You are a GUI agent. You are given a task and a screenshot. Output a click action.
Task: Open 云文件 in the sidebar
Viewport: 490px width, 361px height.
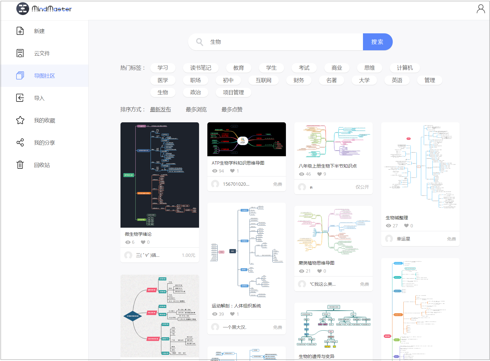pos(45,53)
